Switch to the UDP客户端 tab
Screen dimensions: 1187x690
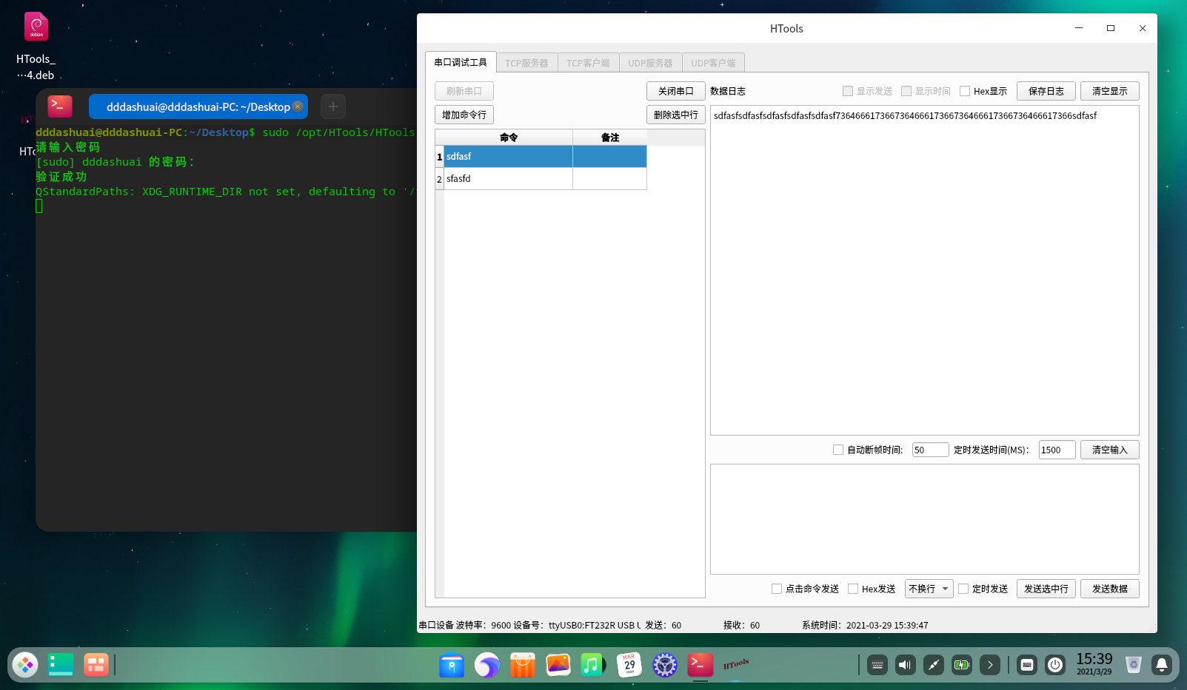point(713,63)
